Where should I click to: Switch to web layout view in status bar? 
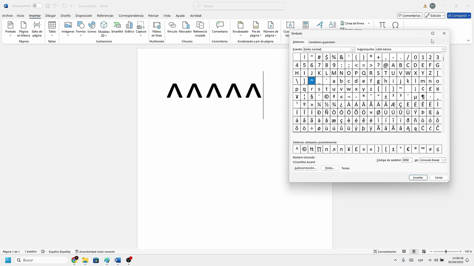pyautogui.click(x=424, y=252)
